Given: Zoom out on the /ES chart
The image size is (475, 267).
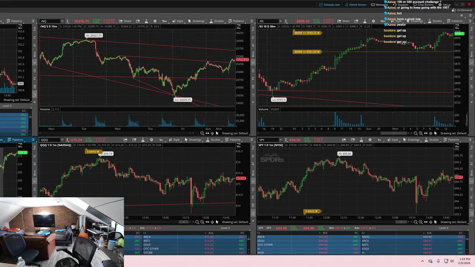Looking at the screenshot, I should pyautogui.click(x=416, y=133).
